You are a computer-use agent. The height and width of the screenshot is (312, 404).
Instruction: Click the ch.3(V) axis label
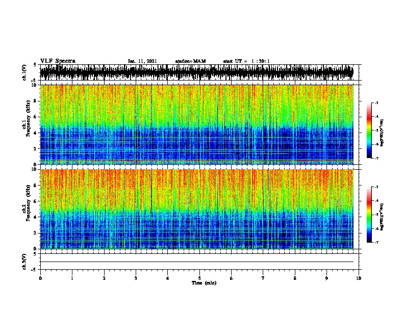pyautogui.click(x=24, y=262)
